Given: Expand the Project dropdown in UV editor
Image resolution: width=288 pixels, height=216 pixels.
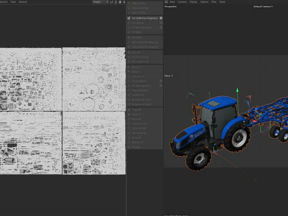Looking at the screenshot, I should click(x=101, y=2).
